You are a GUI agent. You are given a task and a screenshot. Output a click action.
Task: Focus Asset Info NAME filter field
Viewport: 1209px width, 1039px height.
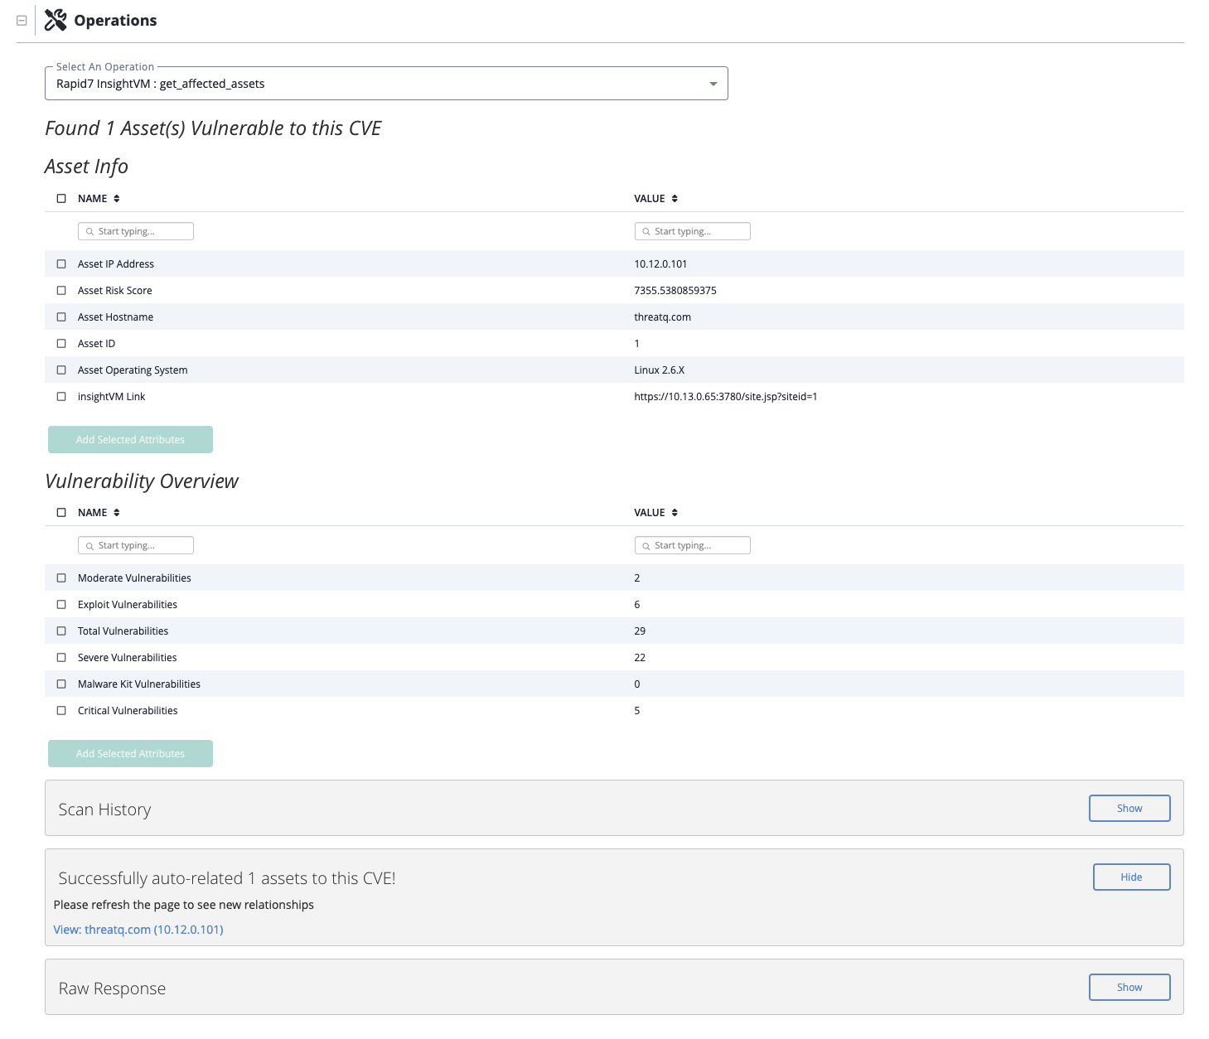136,231
